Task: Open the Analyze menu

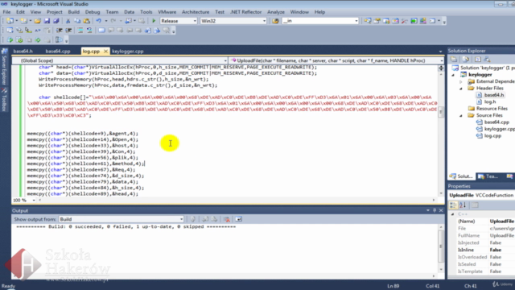Action: point(275,12)
